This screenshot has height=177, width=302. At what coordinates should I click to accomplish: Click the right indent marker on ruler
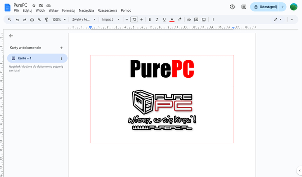point(233,28)
